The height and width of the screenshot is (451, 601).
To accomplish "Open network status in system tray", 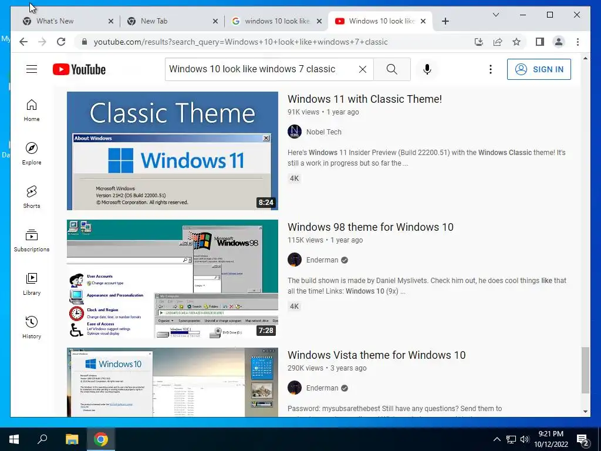I will click(x=511, y=439).
